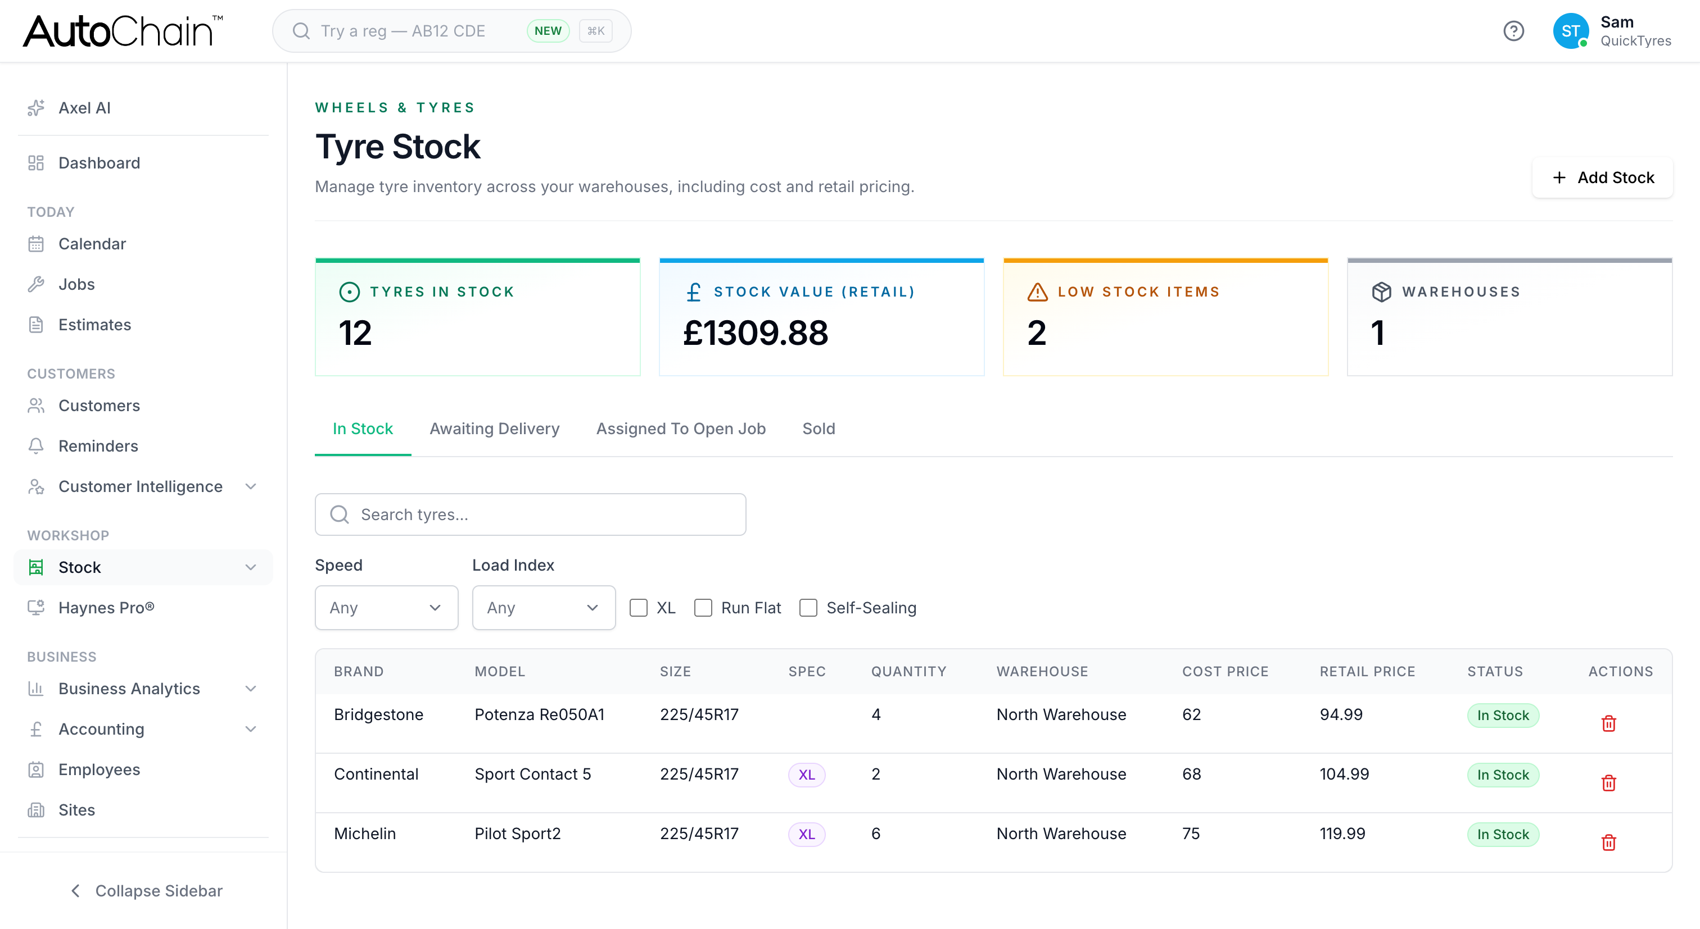Open the Load Index dropdown
The width and height of the screenshot is (1700, 929).
[544, 608]
